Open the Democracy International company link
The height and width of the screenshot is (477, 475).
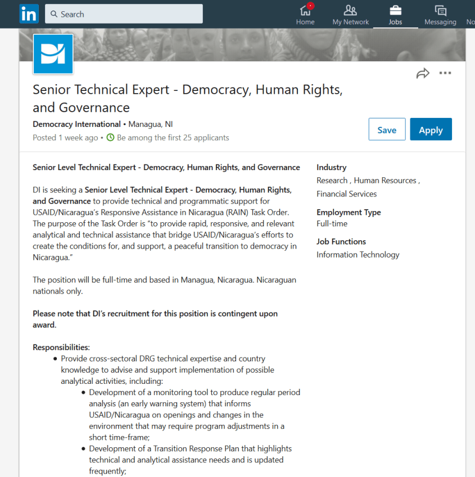tap(77, 124)
